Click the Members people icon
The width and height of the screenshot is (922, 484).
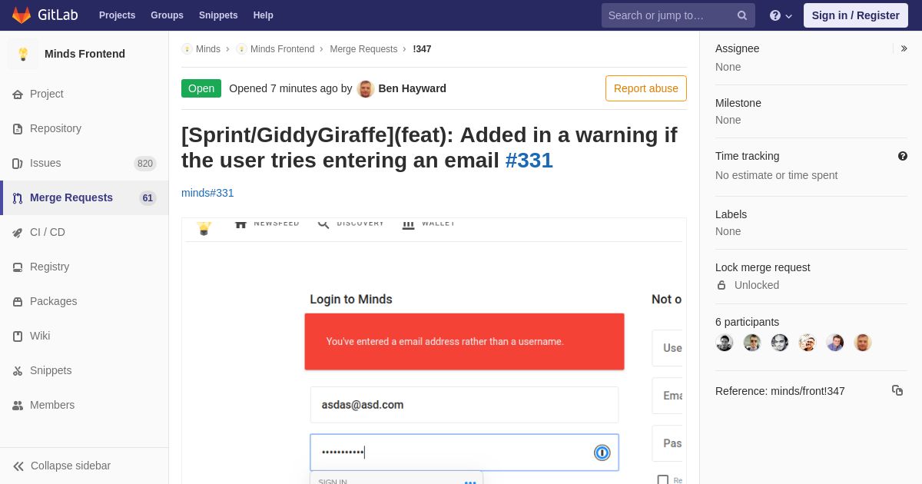(18, 406)
